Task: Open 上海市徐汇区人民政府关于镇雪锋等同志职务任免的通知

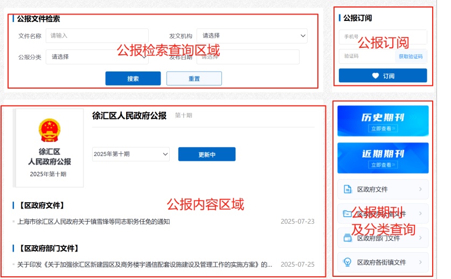Action: [93, 221]
